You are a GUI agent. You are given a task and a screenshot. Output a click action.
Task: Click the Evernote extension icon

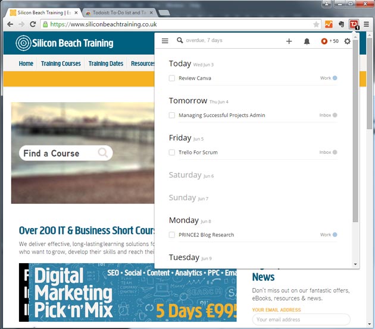point(342,24)
